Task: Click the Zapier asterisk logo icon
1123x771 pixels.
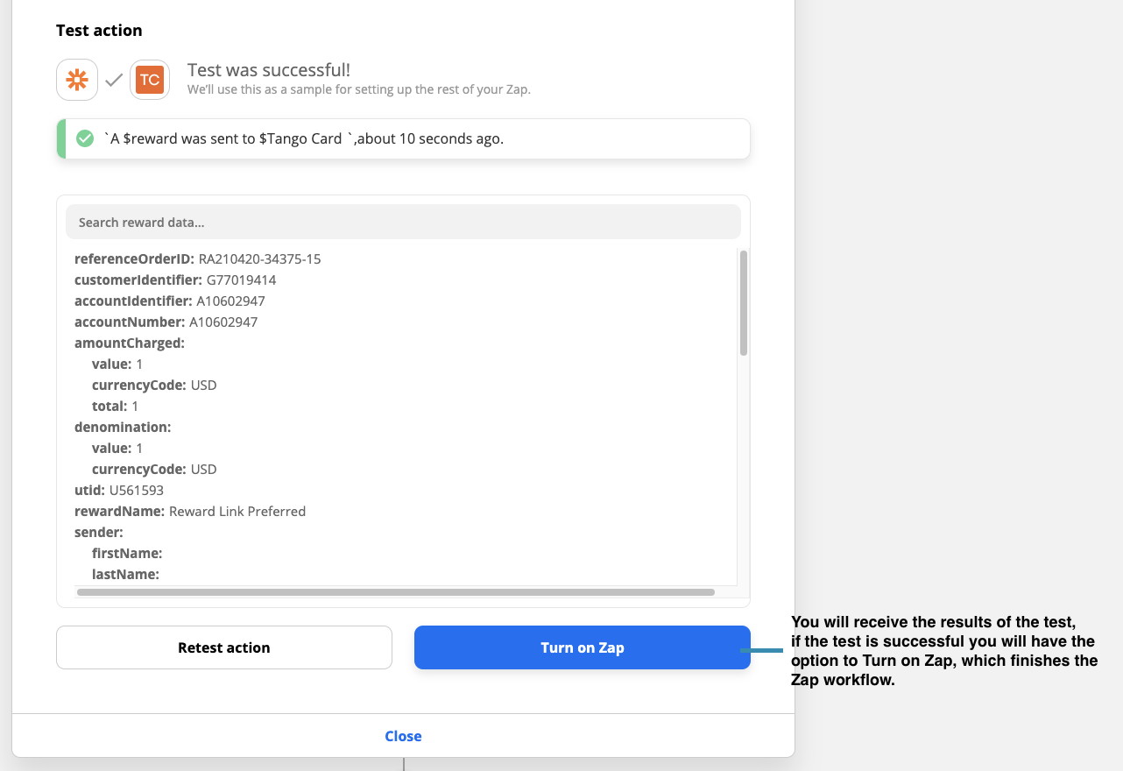Action: pos(76,79)
